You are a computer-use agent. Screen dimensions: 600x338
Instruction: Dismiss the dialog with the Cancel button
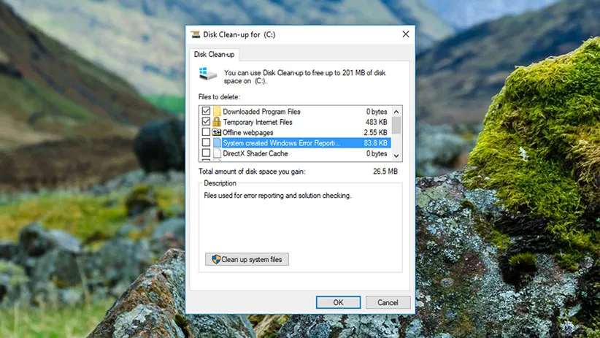pyautogui.click(x=388, y=302)
